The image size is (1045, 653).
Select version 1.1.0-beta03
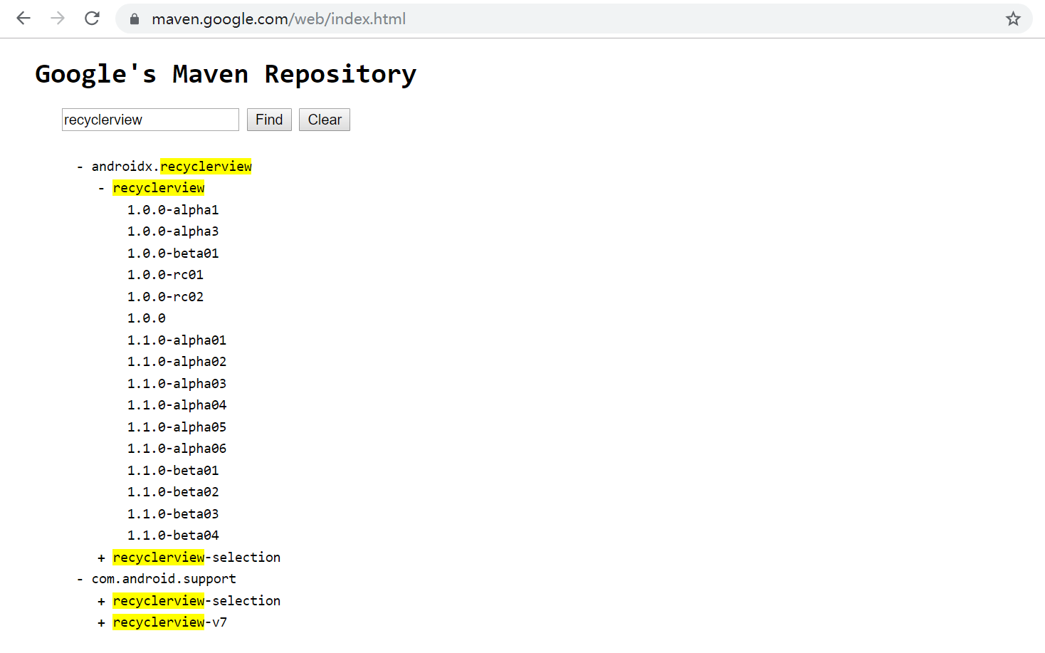pos(173,514)
